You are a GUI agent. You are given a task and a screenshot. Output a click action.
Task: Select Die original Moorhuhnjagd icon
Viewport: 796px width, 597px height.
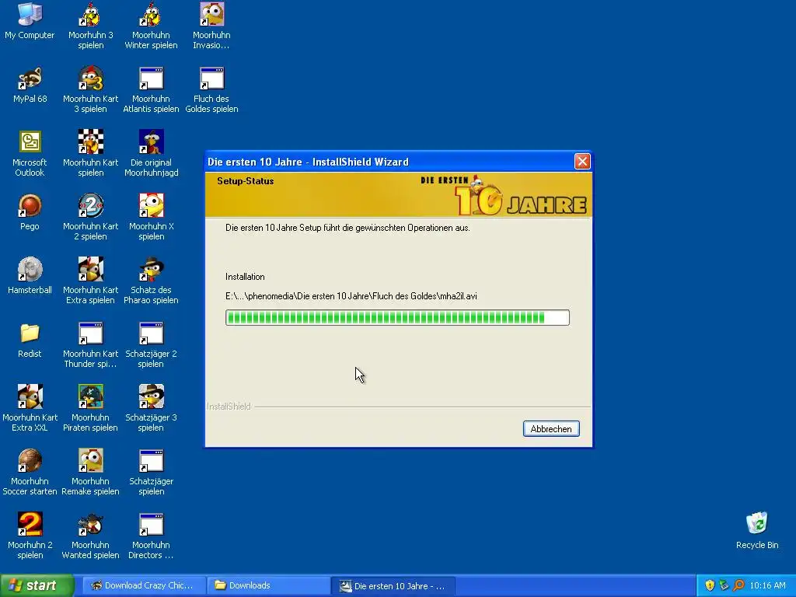(x=152, y=154)
